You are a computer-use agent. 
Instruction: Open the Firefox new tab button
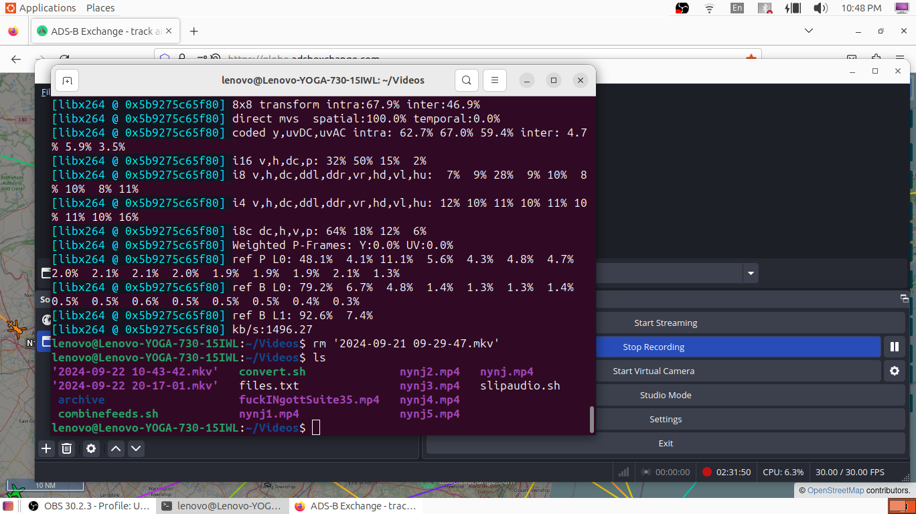194,31
